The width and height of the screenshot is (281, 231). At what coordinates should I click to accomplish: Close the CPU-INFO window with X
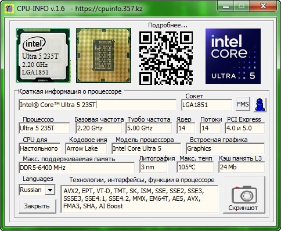coord(263,6)
